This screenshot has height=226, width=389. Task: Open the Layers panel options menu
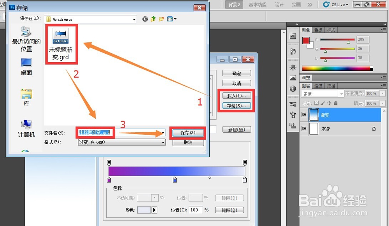(x=384, y=86)
